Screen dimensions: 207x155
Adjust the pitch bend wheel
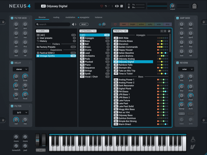37,140
